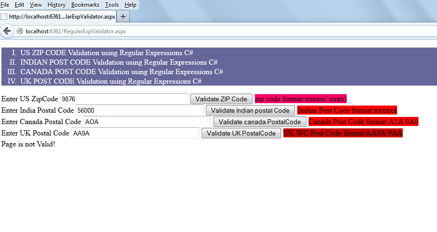Select the RegularExpValidator.aspx browser tab

click(x=58, y=17)
